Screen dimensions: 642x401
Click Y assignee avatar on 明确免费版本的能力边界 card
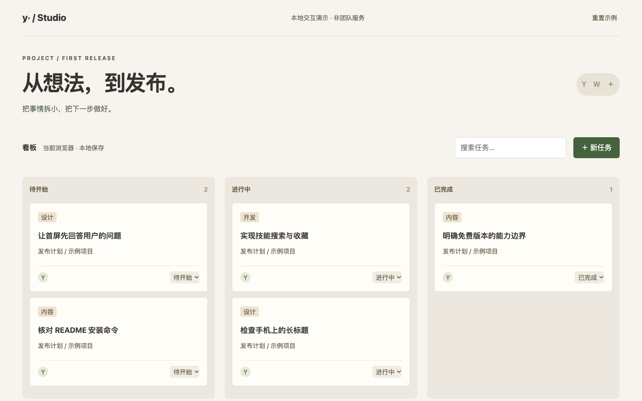point(448,278)
